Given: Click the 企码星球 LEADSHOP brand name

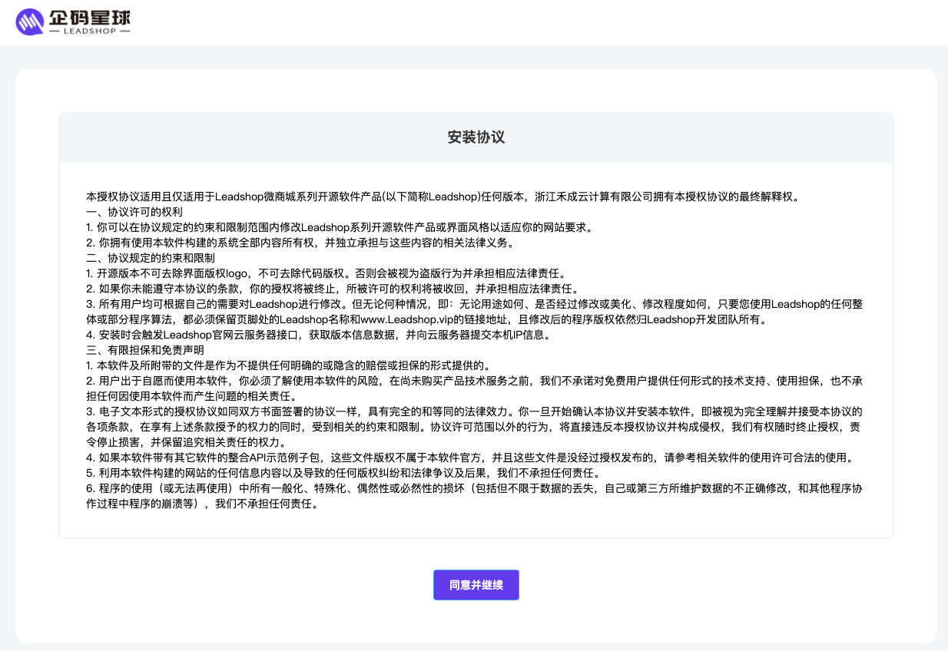Looking at the screenshot, I should (89, 22).
